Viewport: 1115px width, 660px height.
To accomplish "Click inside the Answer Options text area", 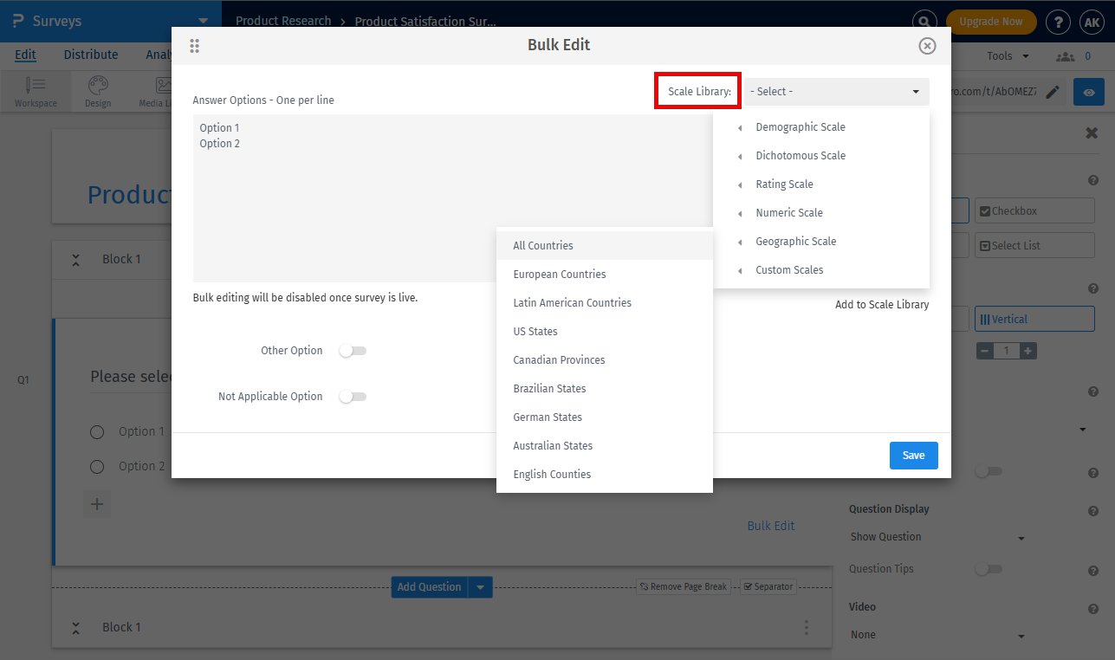I will 452,198.
